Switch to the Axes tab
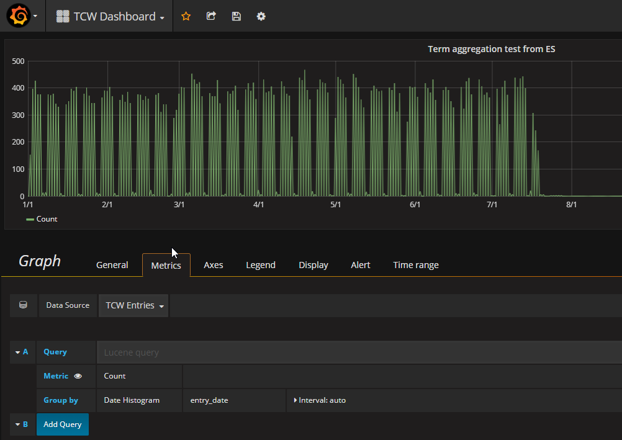The height and width of the screenshot is (440, 622). pos(213,265)
